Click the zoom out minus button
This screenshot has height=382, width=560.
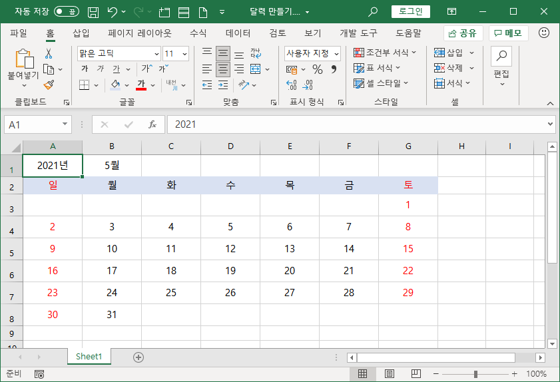435,374
